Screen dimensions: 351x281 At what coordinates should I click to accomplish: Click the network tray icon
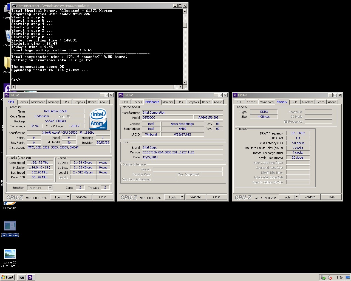[x=323, y=277]
